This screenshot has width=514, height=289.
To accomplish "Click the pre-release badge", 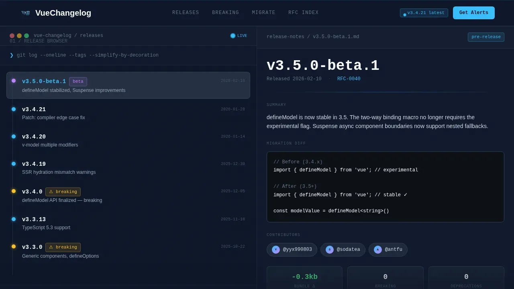I will pos(486,37).
